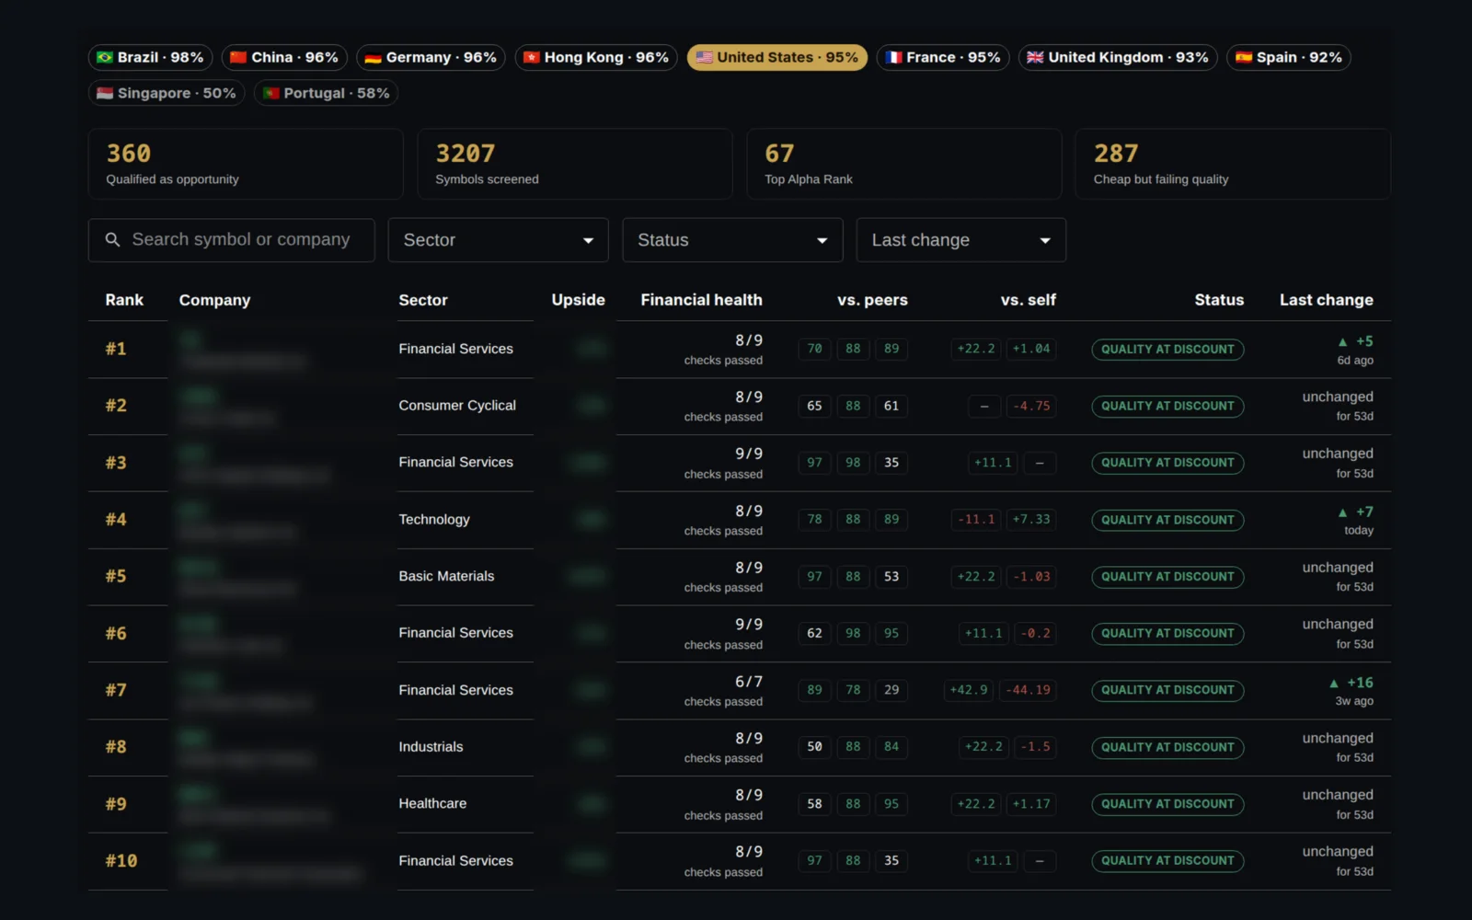1472x920 pixels.
Task: Sort by the Last change column header
Action: 1326,300
